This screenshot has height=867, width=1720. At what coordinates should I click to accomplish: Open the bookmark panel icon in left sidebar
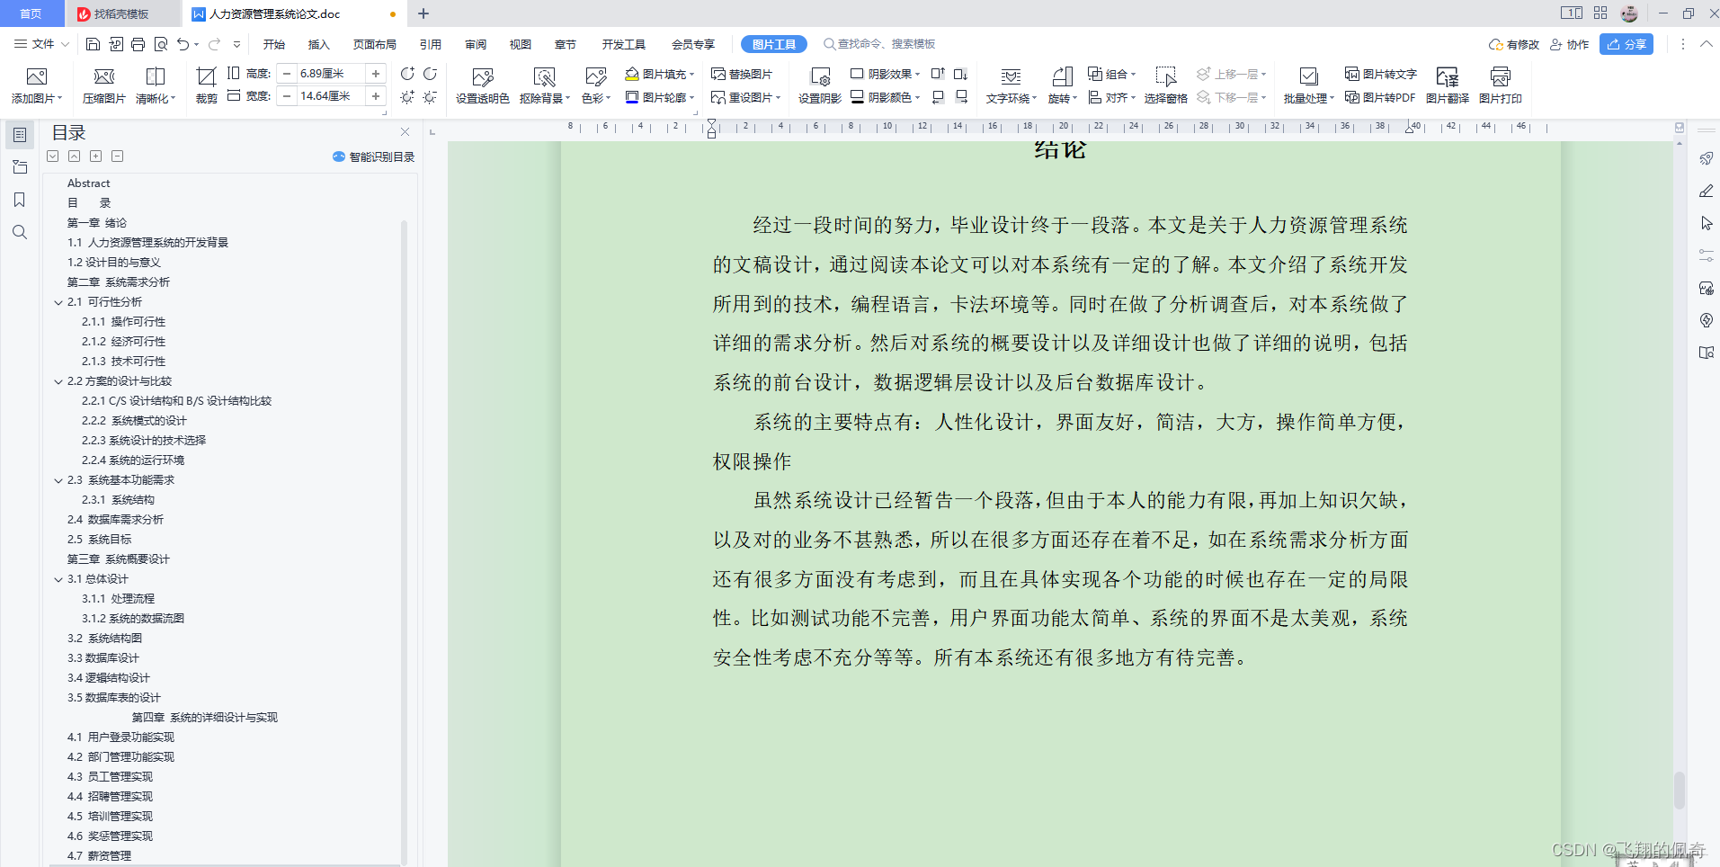click(x=20, y=200)
